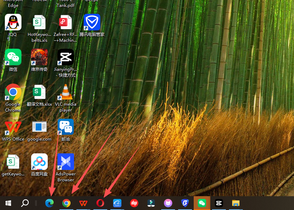294x210 pixels.
Task: Open Opera browser from the taskbar
Action: (x=100, y=203)
